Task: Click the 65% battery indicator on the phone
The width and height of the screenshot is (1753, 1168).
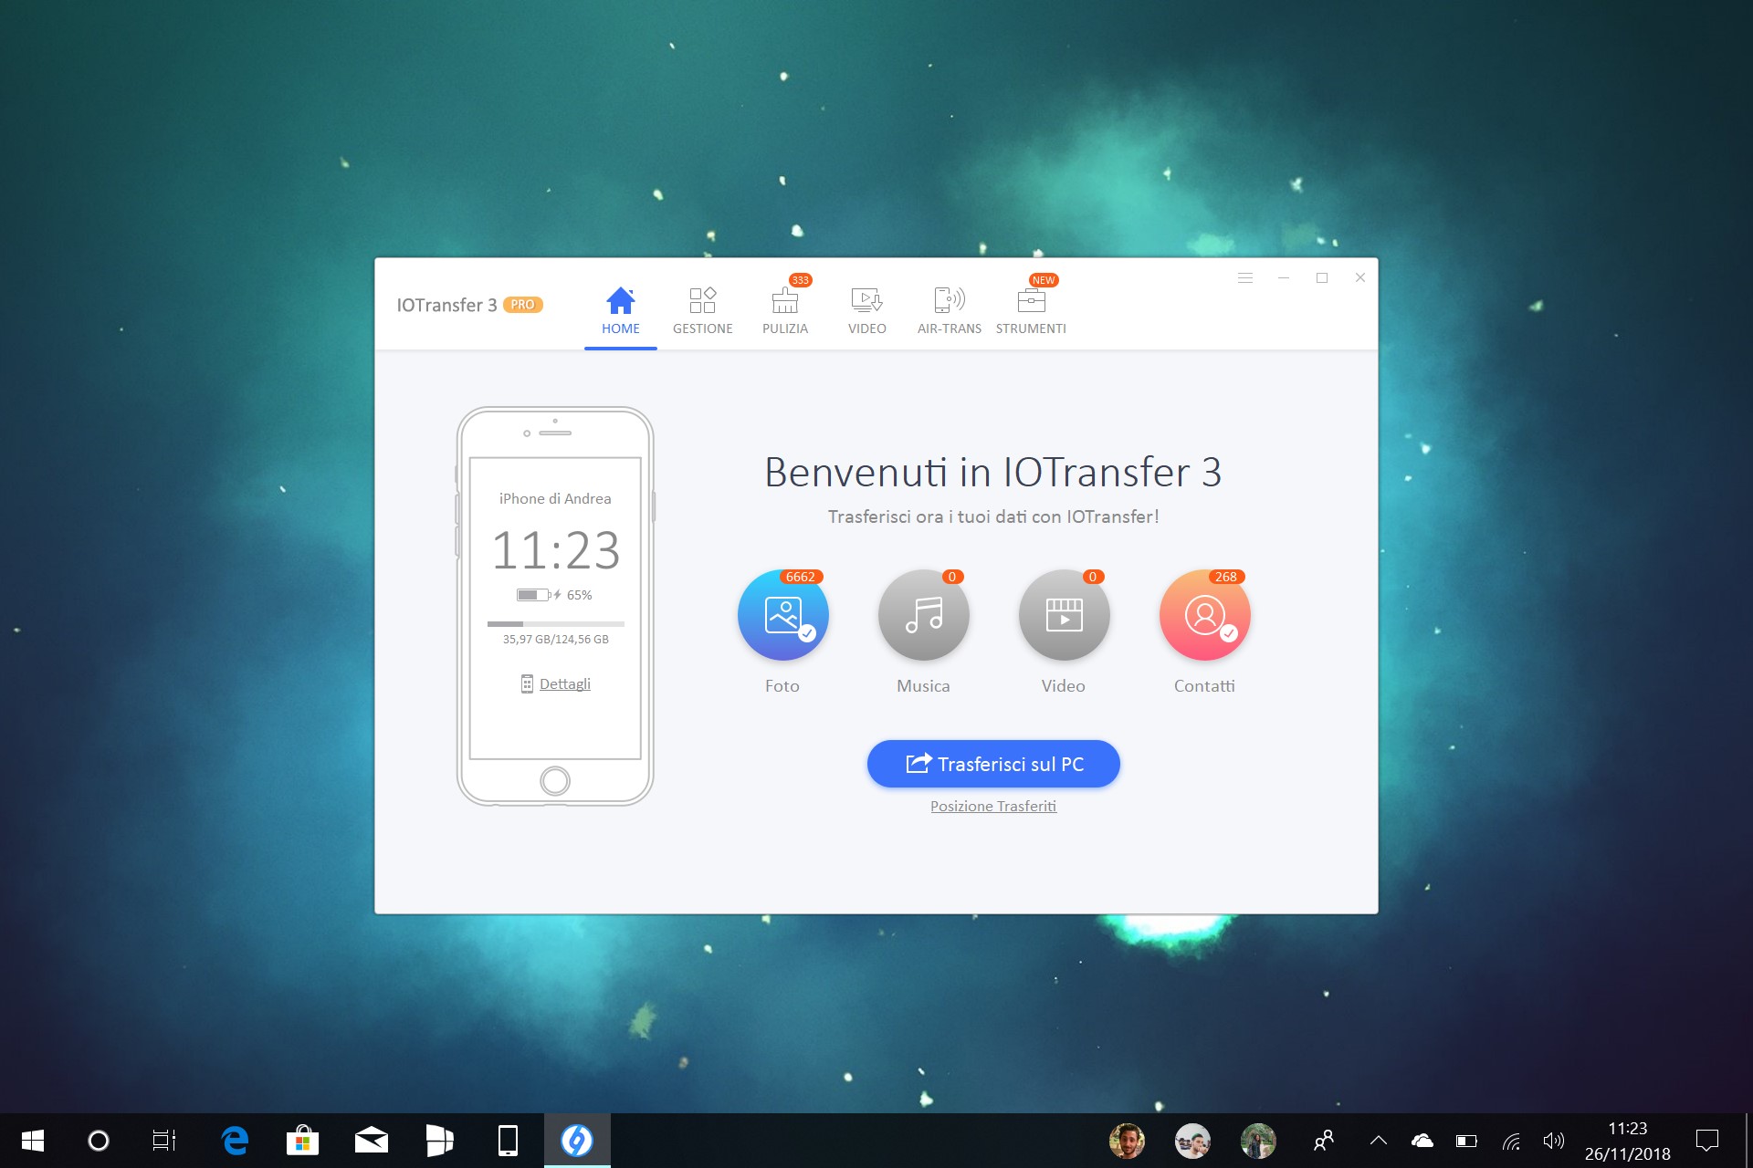Action: (555, 595)
